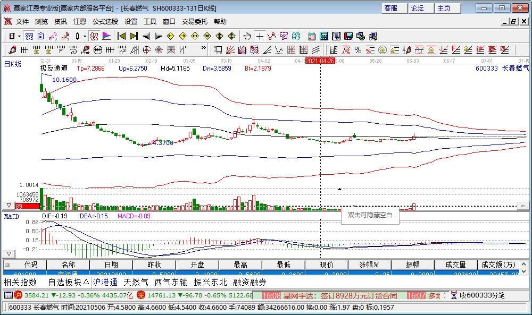Click yellow diamond with horizontal double arrow
Viewport: 532px width, 315px height.
(x=195, y=36)
